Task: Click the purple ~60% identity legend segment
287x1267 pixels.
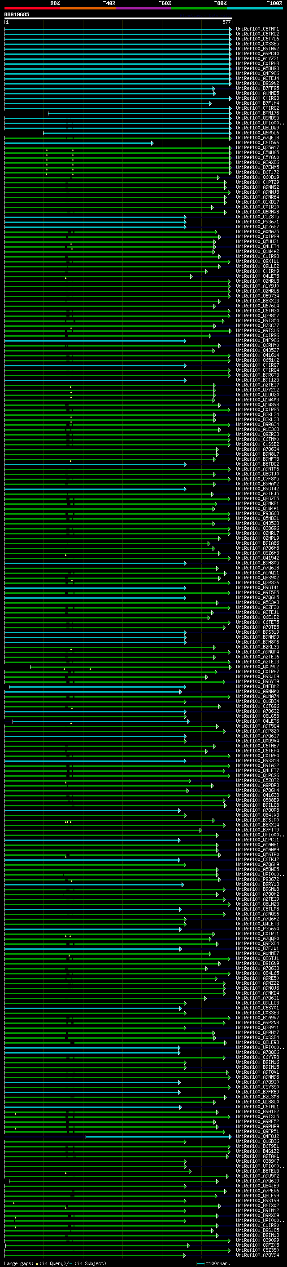Action: click(144, 8)
